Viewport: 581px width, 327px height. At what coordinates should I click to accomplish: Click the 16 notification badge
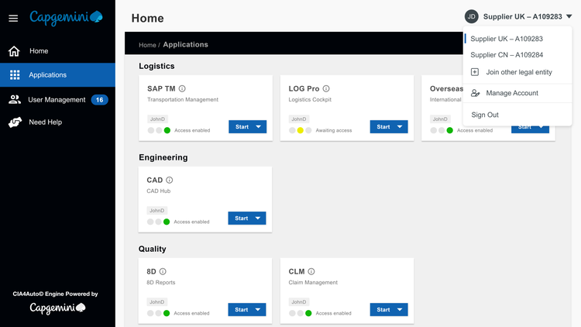tap(99, 100)
